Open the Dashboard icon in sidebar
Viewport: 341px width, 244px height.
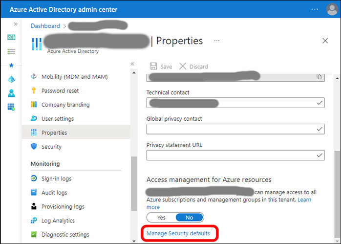[11, 38]
